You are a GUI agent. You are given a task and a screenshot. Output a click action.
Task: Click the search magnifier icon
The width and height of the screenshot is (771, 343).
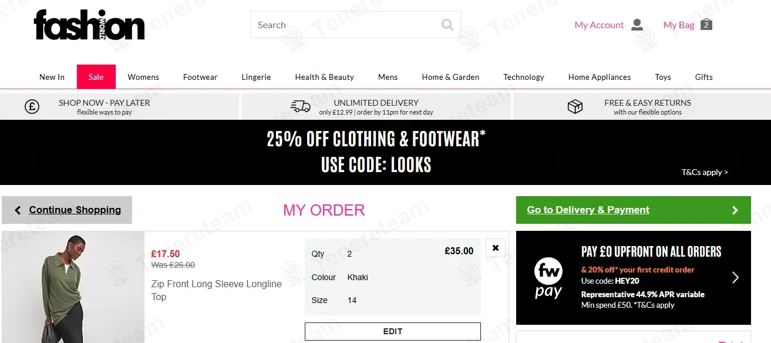tap(447, 25)
